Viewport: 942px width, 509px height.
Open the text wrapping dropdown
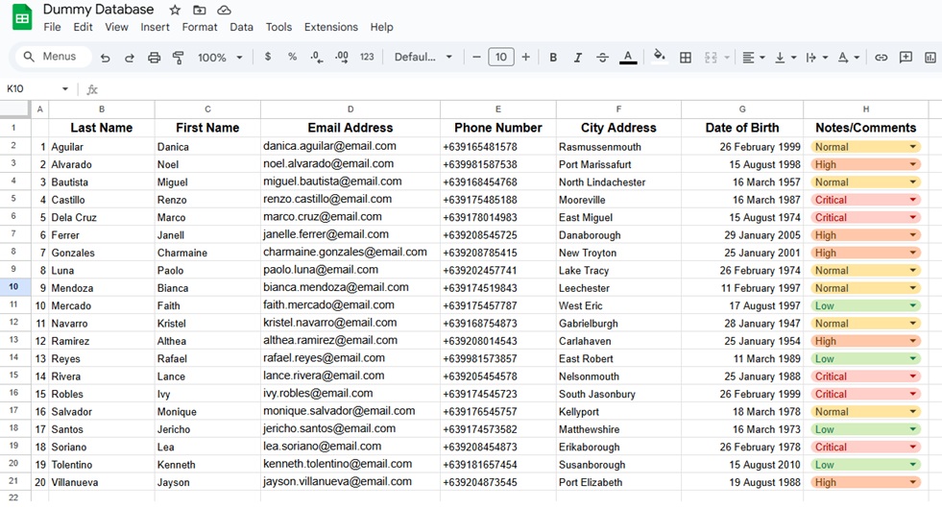816,58
